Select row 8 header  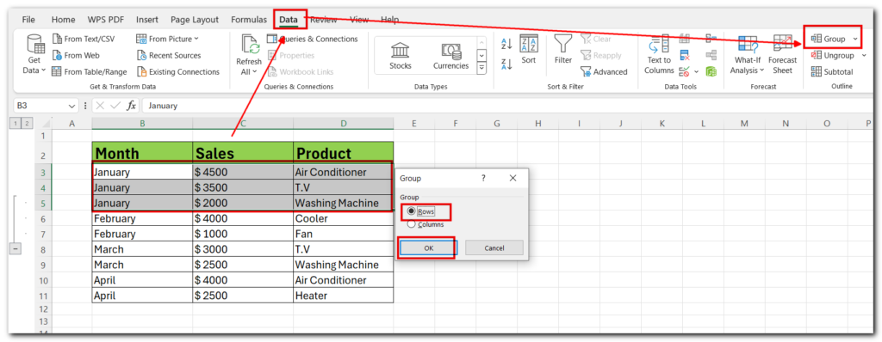(43, 249)
